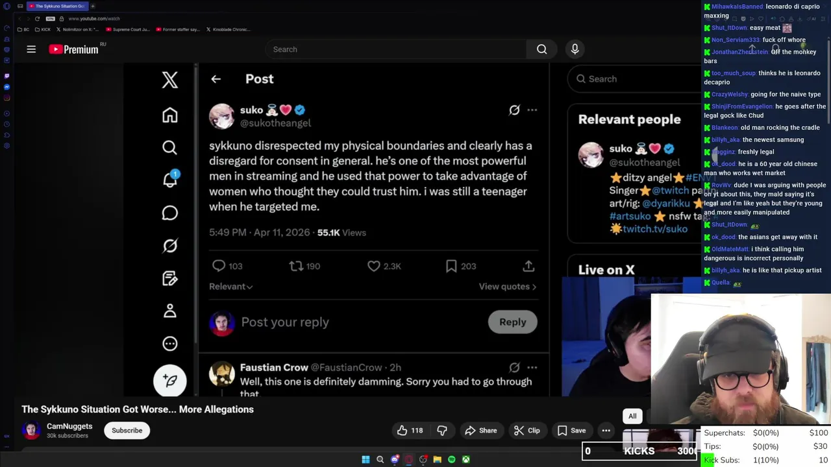831x467 pixels.
Task: Focus the YouTube Search field
Action: [396, 49]
